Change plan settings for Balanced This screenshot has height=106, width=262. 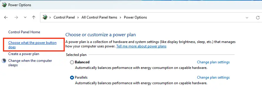(213, 62)
